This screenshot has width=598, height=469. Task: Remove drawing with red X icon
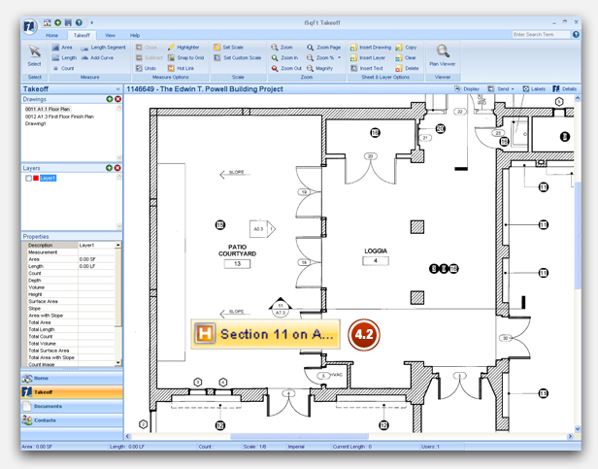click(117, 99)
